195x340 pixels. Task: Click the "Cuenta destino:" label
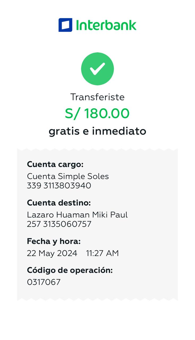point(59,203)
